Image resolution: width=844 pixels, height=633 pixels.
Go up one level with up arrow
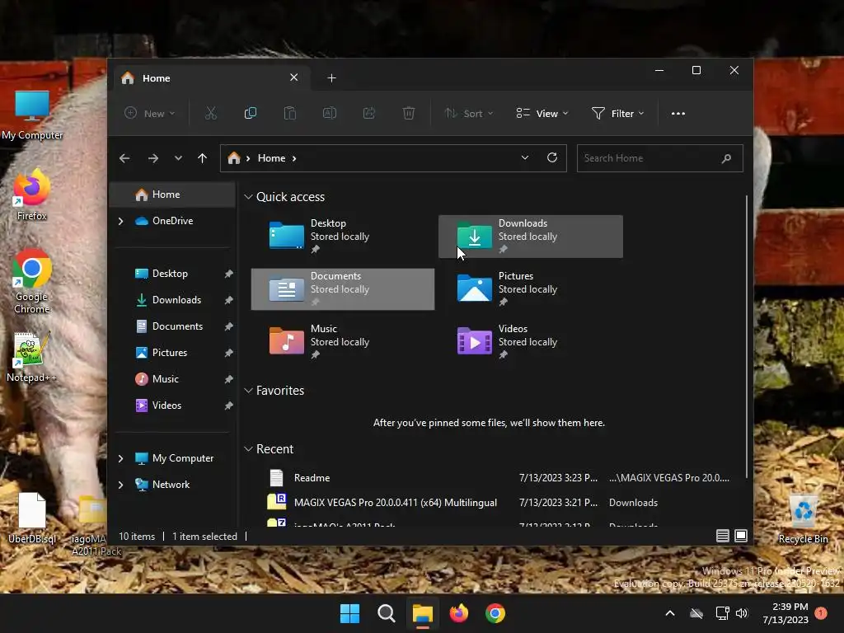click(203, 158)
